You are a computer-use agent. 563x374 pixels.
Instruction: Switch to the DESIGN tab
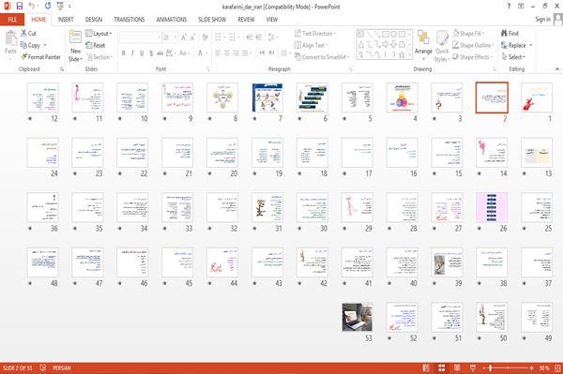(x=93, y=20)
